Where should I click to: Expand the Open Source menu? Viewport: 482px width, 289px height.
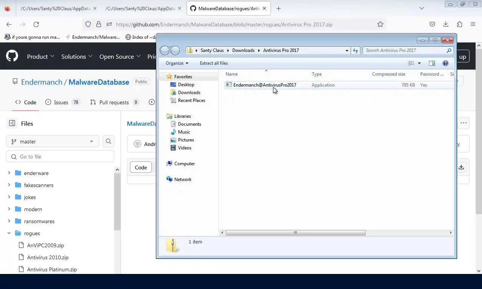pos(120,56)
